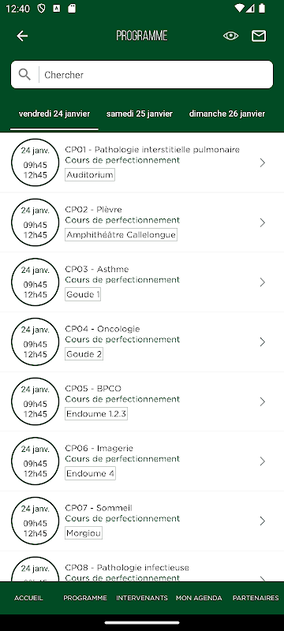Open CP04 Oncologie chevron arrow

(262, 342)
